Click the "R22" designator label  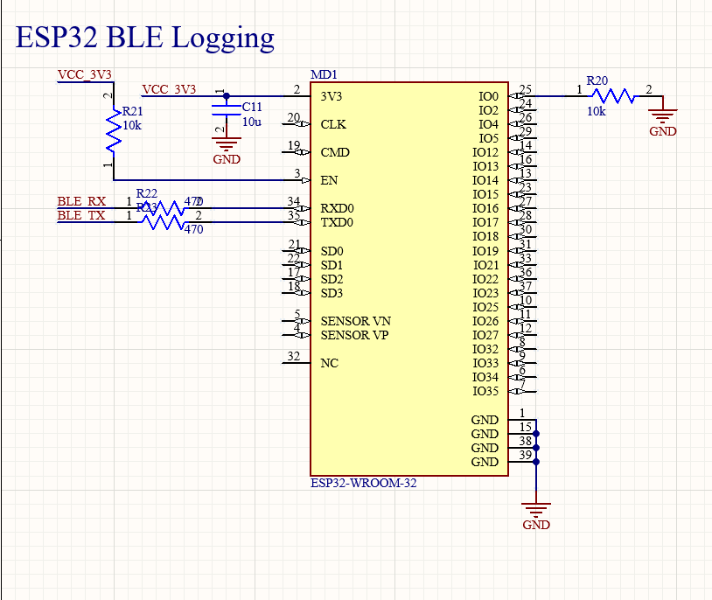tap(147, 193)
